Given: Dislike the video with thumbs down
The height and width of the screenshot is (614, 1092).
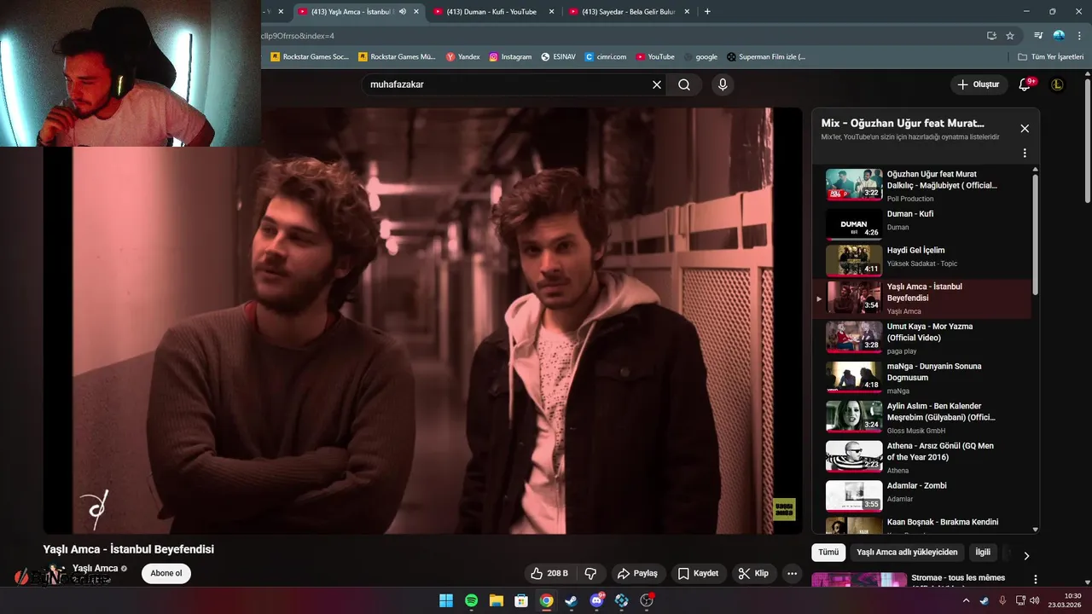Looking at the screenshot, I should (x=590, y=573).
